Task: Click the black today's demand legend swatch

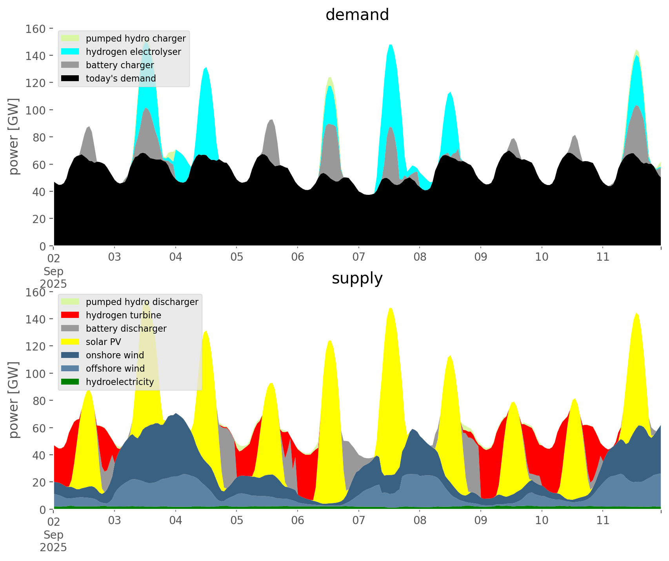Action: coord(70,78)
